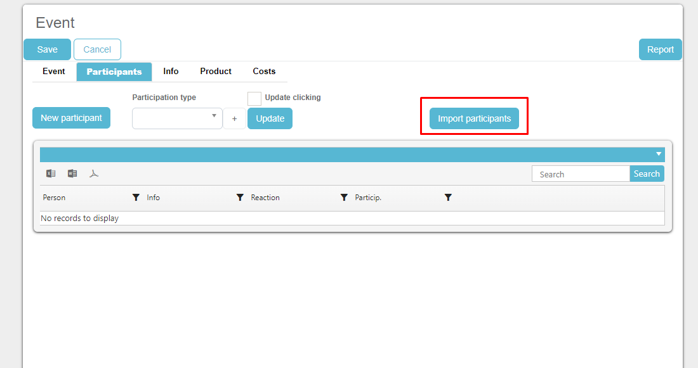Save the event
This screenshot has width=698, height=368.
(47, 49)
